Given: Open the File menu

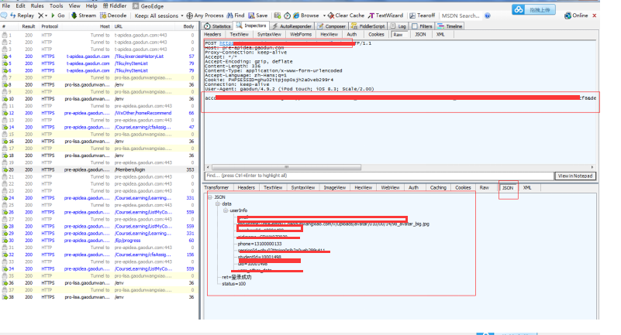Looking at the screenshot, I should coord(6,6).
